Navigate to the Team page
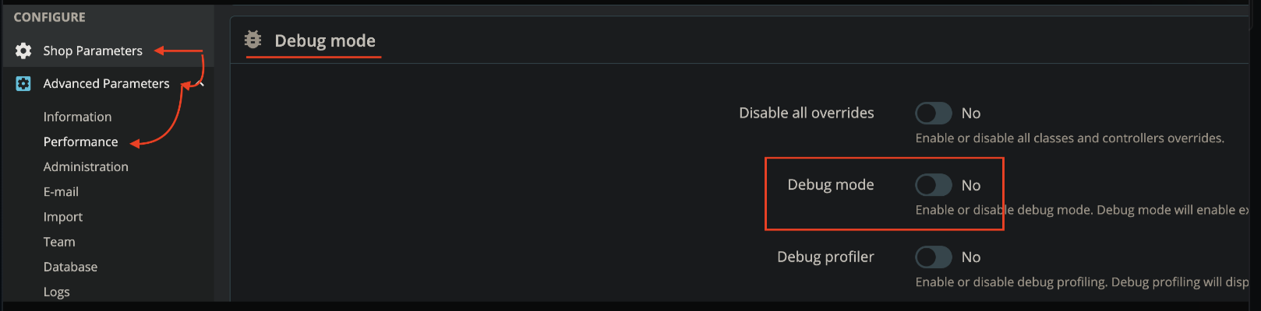 coord(59,242)
